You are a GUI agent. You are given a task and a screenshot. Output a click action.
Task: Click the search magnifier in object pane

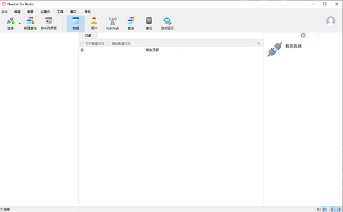(259, 43)
